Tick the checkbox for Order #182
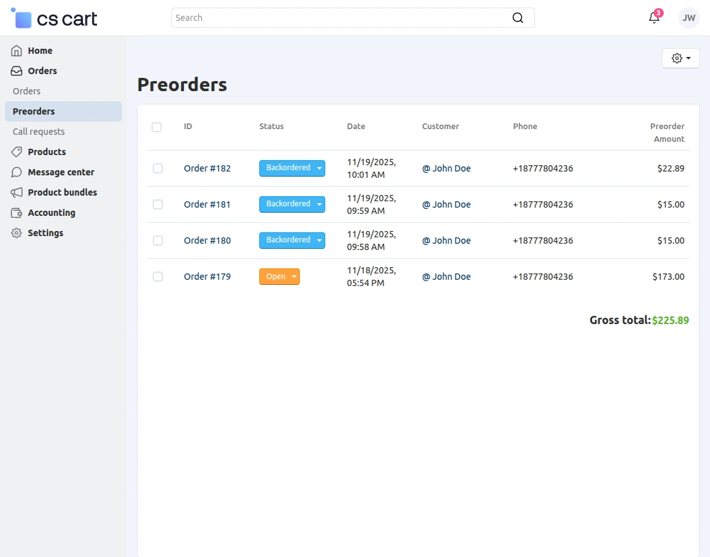Viewport: 710px width, 557px height. coord(158,168)
